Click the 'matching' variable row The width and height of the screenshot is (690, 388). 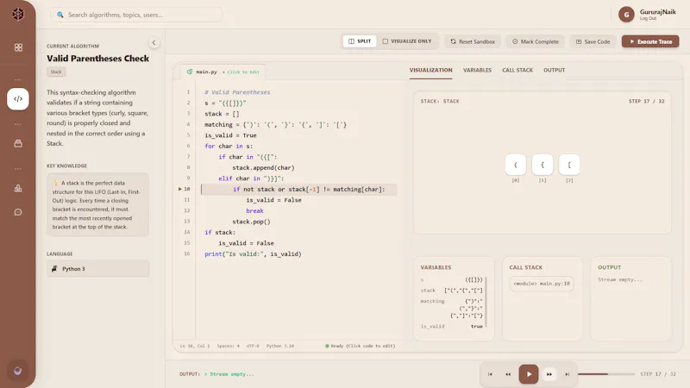451,309
